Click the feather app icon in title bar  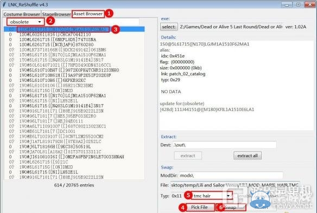[4, 4]
